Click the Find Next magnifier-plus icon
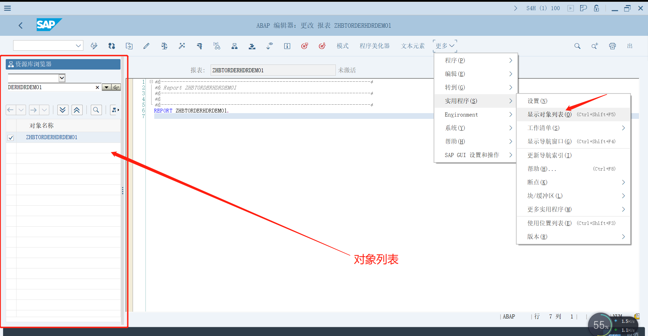This screenshot has height=336, width=648. point(595,46)
